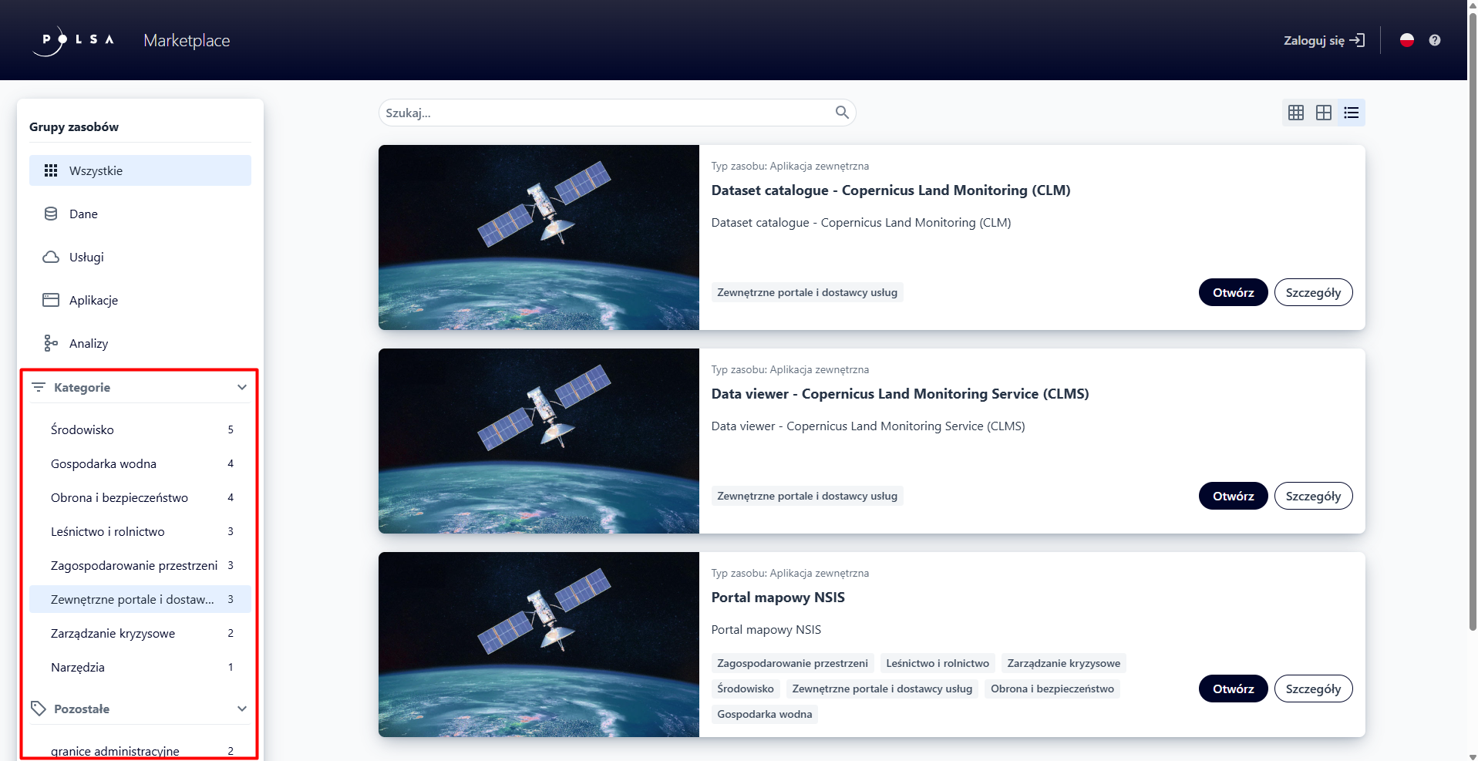Select Wszystkie resource group

point(140,170)
